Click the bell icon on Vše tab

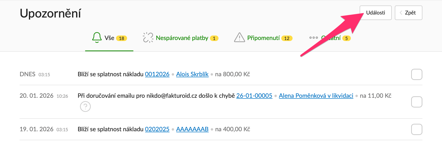click(97, 37)
